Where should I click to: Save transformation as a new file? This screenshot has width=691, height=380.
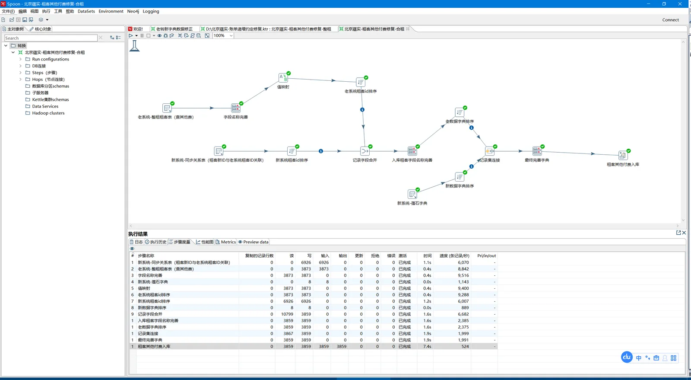(x=31, y=19)
